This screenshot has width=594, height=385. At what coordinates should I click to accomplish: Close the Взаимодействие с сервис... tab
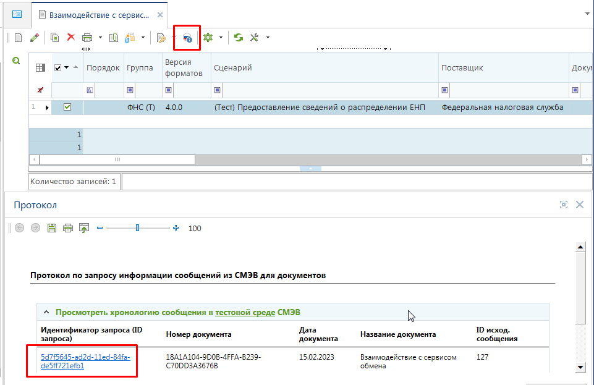pyautogui.click(x=160, y=15)
